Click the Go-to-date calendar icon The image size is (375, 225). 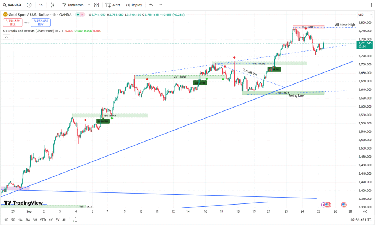pyautogui.click(x=75, y=220)
